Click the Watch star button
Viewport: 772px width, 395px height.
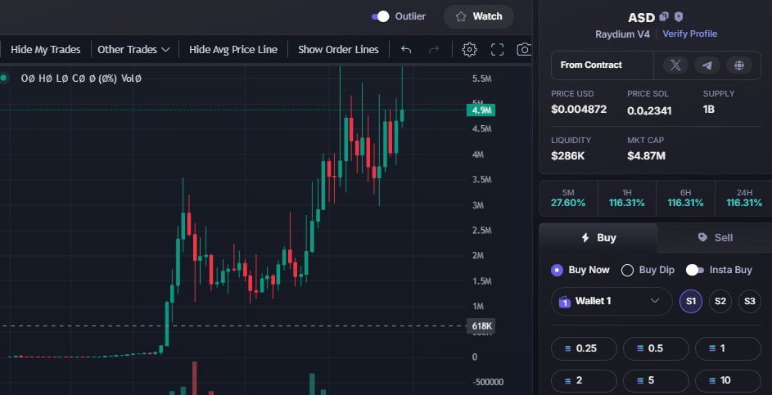(479, 16)
